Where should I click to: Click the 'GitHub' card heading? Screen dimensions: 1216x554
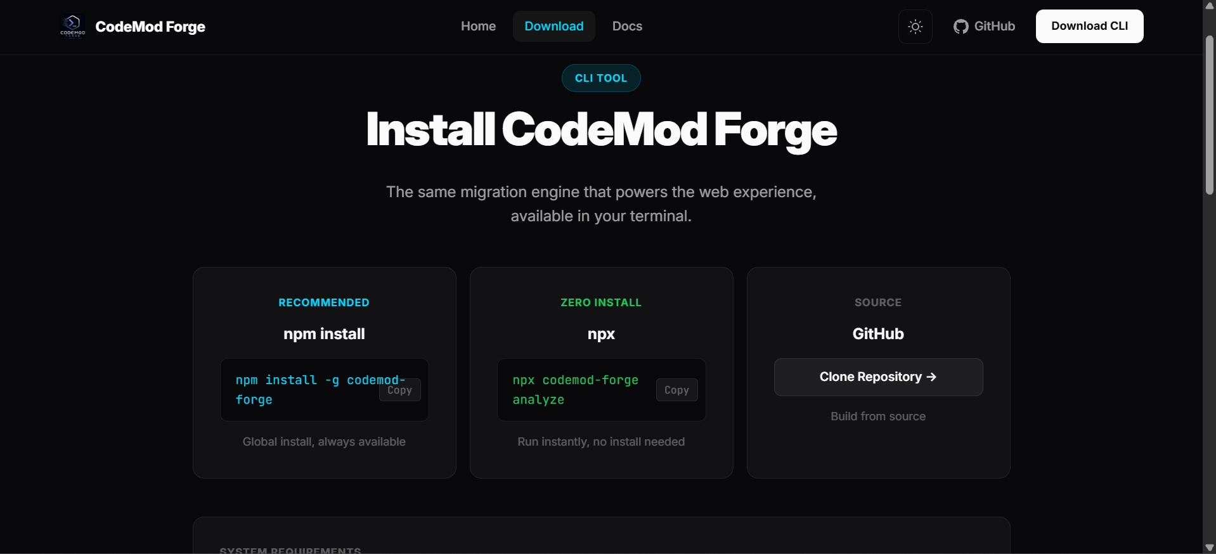pos(878,334)
